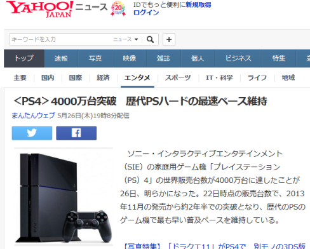Screen dimensions: 310x249
Task: Click the plus button beside search
Action: (169, 39)
